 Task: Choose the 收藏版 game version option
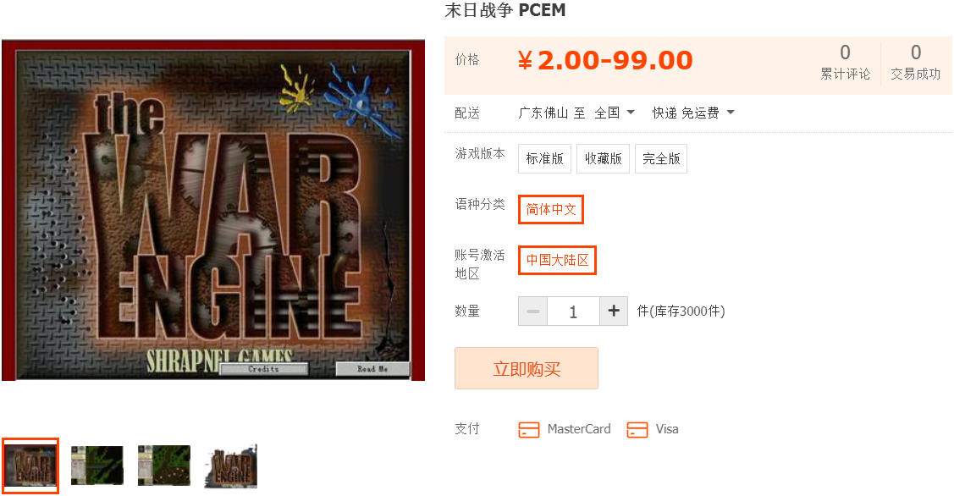point(603,159)
